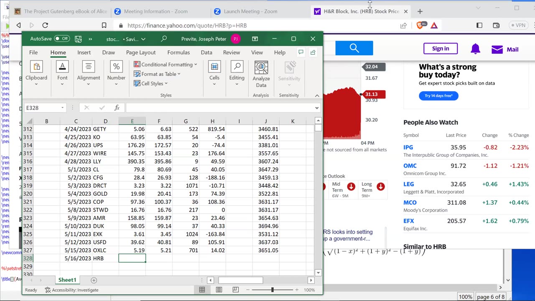This screenshot has width=535, height=301.
Task: Open the File menu tab
Action: pos(33,52)
